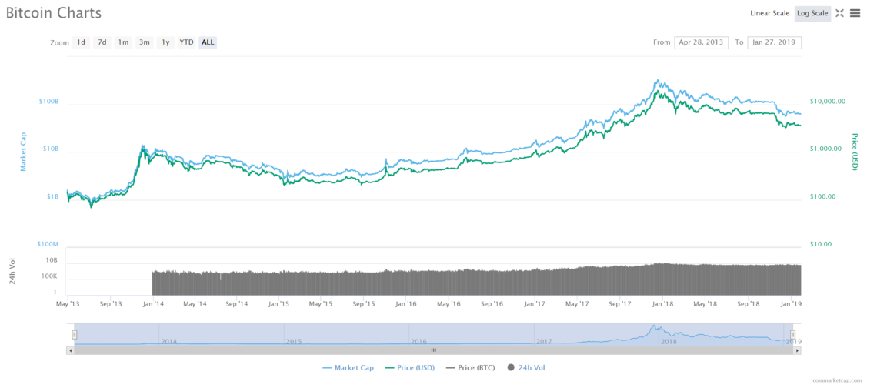Choose the 1m zoom range

[123, 42]
